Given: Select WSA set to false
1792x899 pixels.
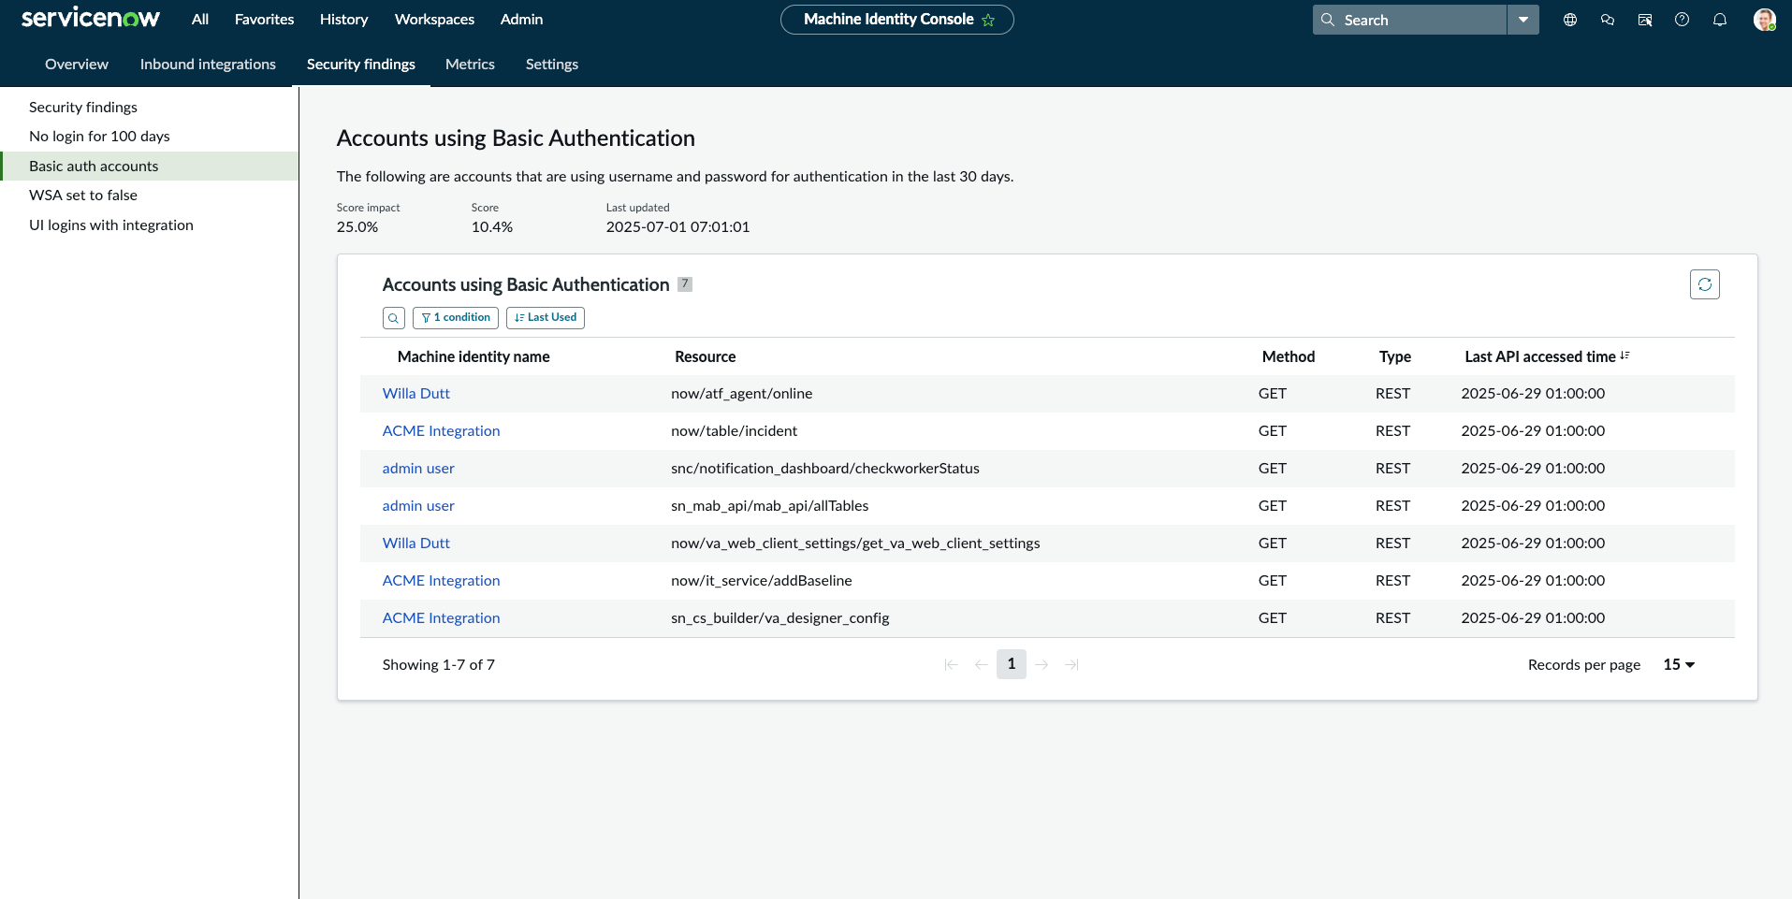Looking at the screenshot, I should (x=150, y=196).
